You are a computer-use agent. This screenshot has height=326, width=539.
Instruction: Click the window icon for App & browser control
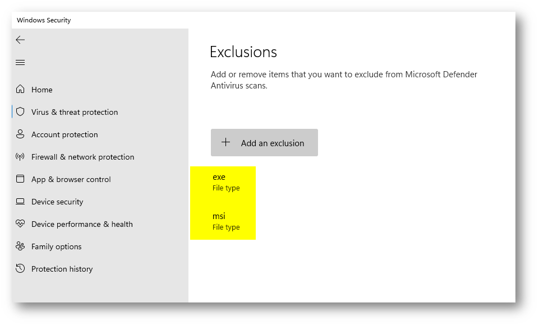click(20, 179)
